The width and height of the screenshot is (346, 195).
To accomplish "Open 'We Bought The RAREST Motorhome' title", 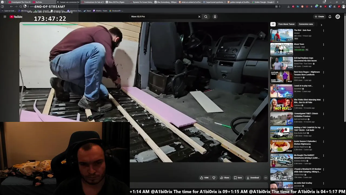I will (x=307, y=157).
